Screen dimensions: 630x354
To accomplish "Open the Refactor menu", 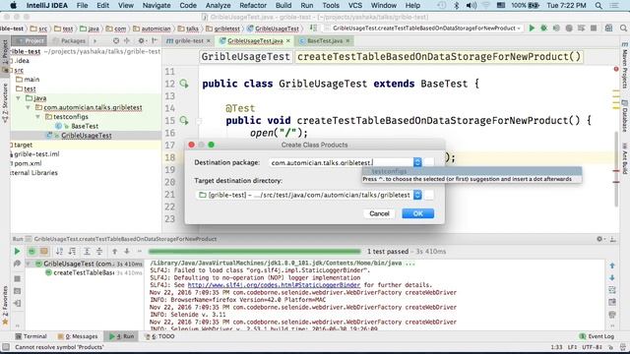I will (x=253, y=5).
